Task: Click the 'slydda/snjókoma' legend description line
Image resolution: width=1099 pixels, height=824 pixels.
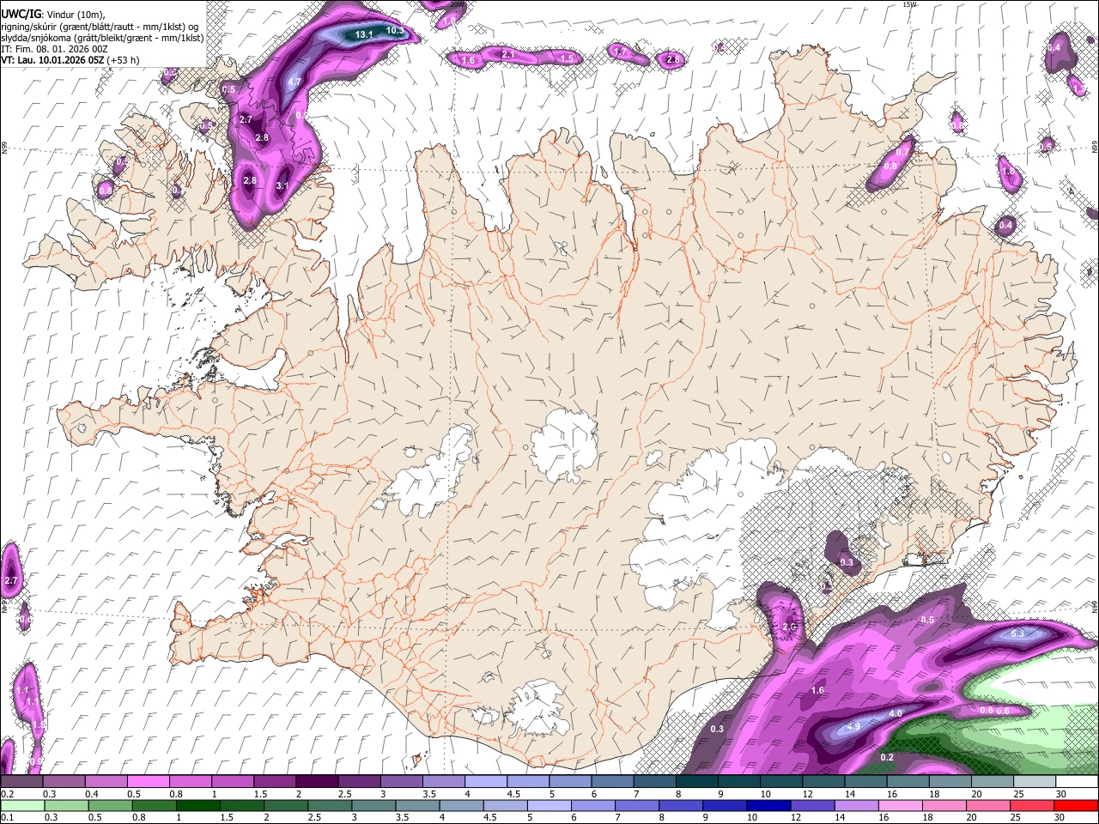Action: (102, 38)
